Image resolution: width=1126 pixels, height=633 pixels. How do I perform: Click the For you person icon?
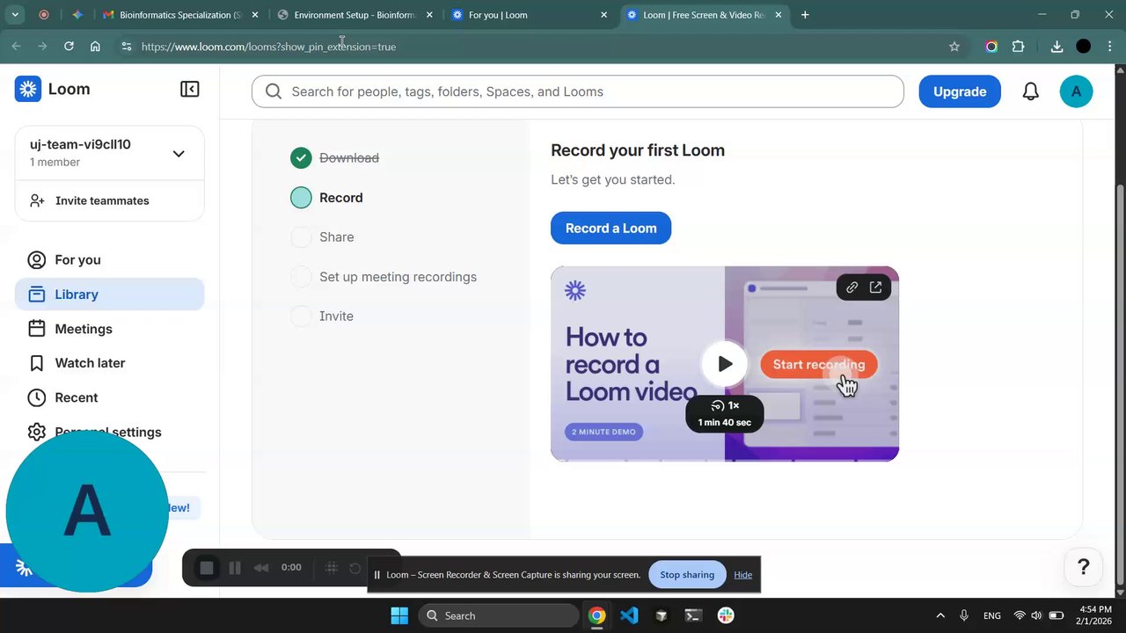(36, 260)
